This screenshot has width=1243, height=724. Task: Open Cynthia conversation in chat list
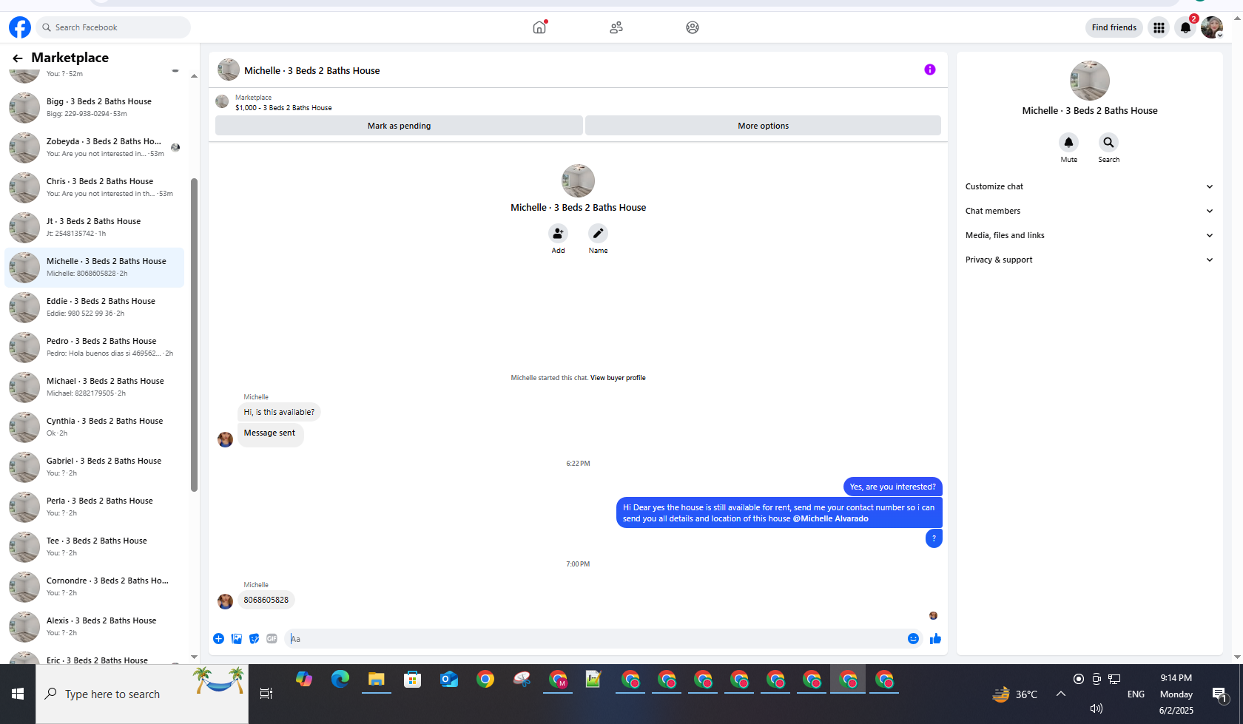pos(95,427)
